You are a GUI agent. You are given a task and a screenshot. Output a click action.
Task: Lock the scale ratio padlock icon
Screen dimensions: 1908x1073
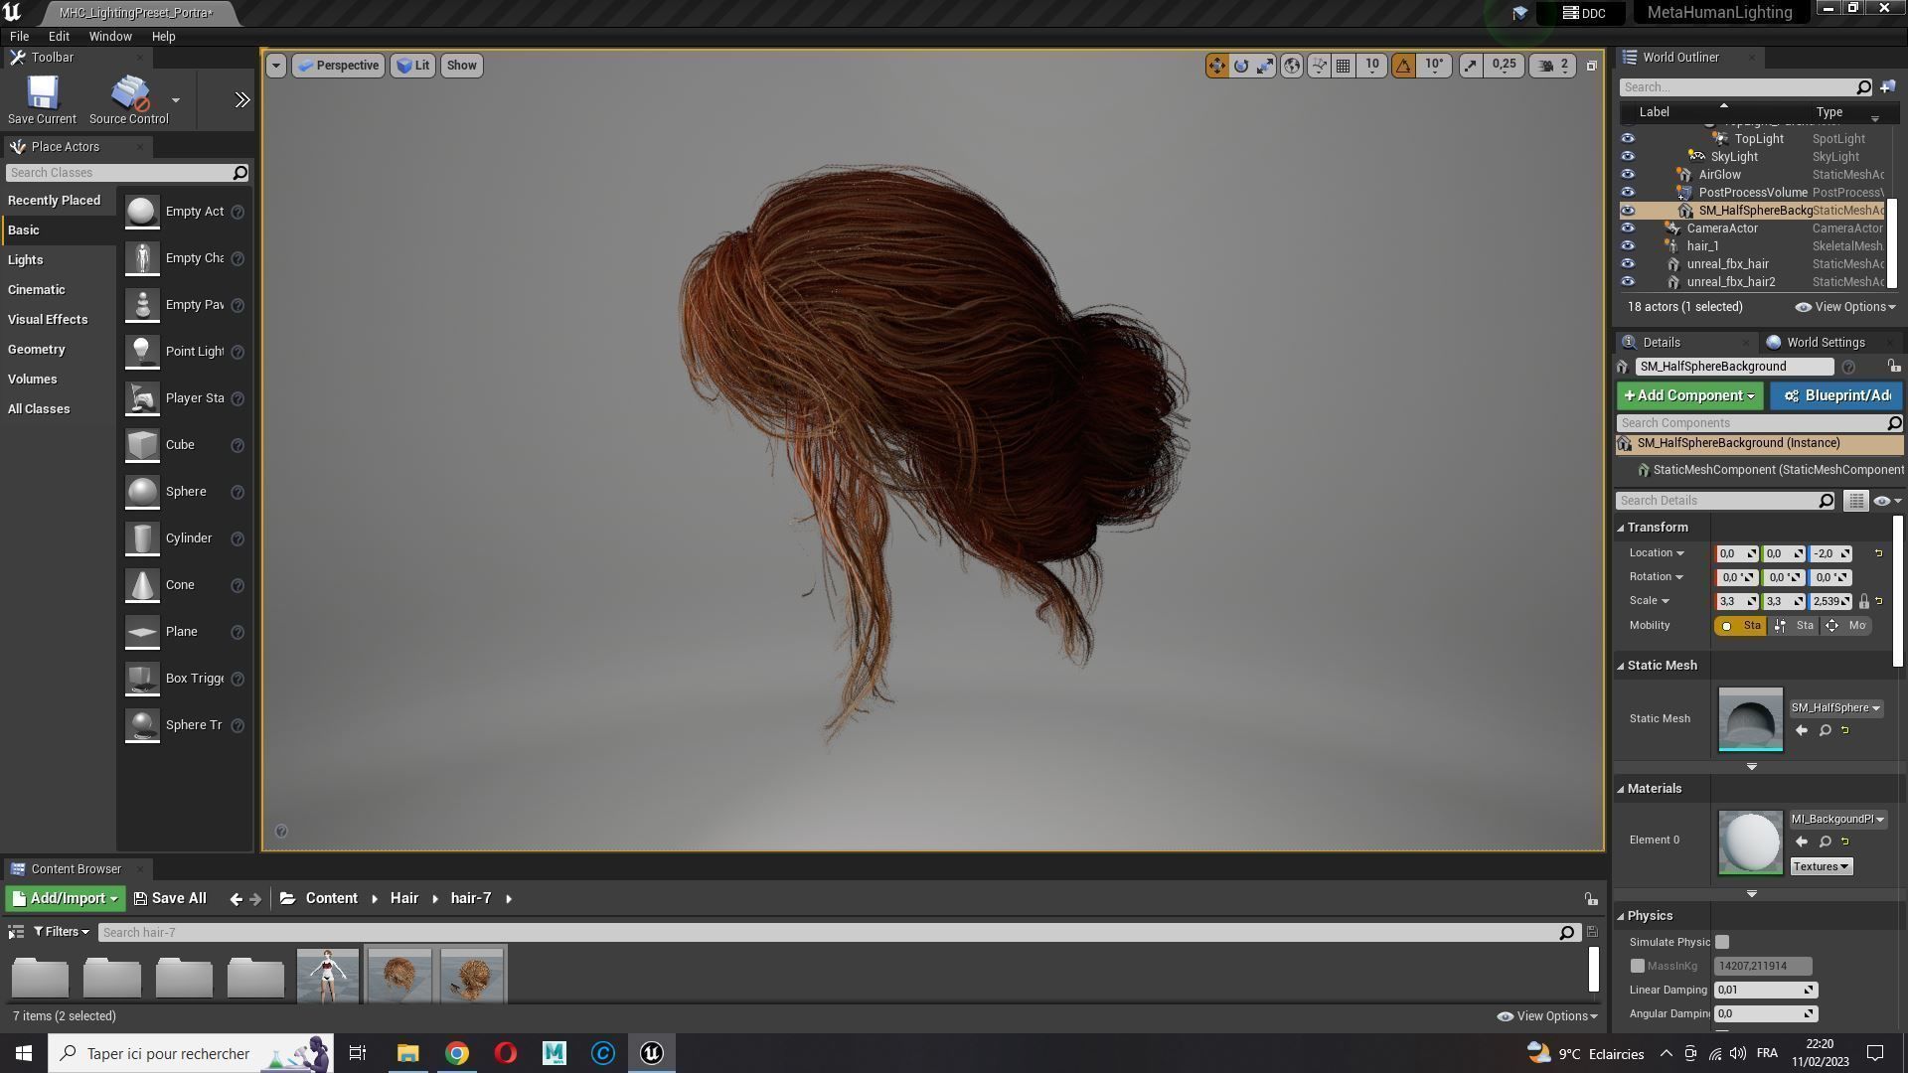click(1864, 602)
